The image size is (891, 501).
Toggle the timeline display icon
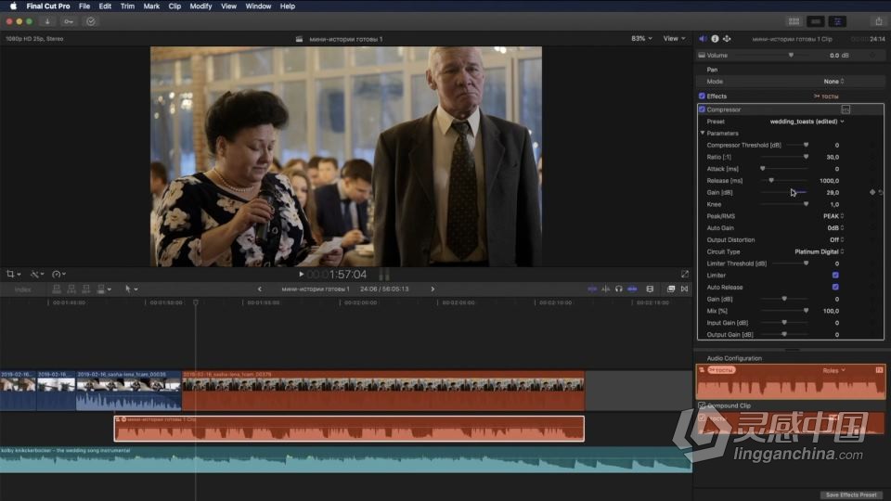816,21
